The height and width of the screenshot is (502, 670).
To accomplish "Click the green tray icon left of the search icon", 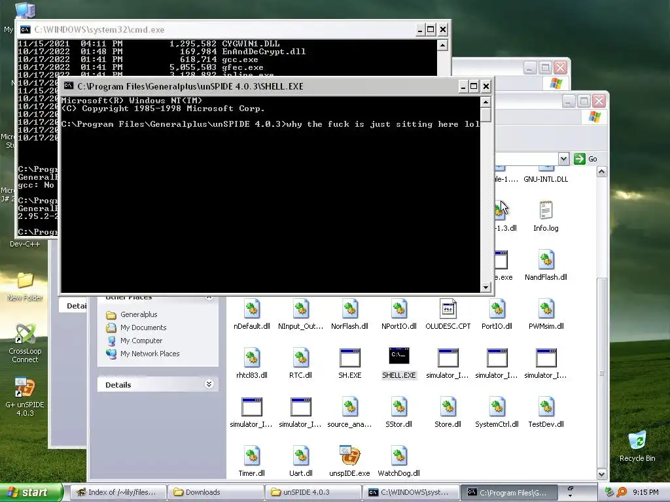I will tap(610, 492).
